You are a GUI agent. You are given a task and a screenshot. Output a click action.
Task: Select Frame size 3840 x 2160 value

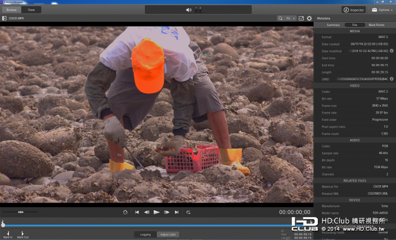pos(380,106)
